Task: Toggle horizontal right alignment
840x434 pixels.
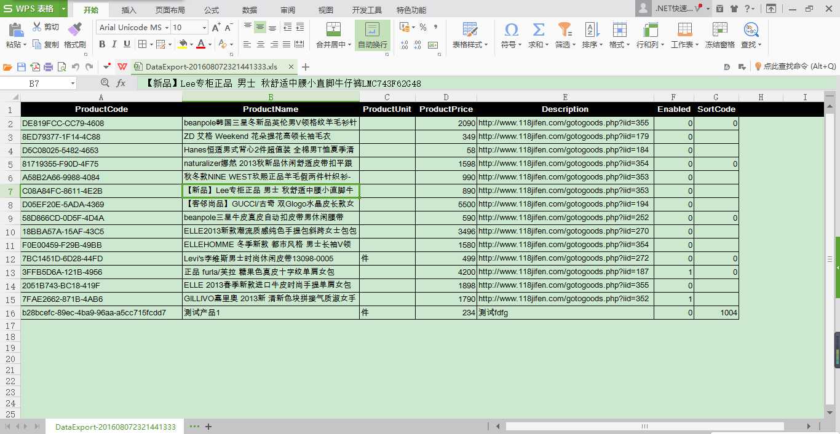Action: [273, 44]
